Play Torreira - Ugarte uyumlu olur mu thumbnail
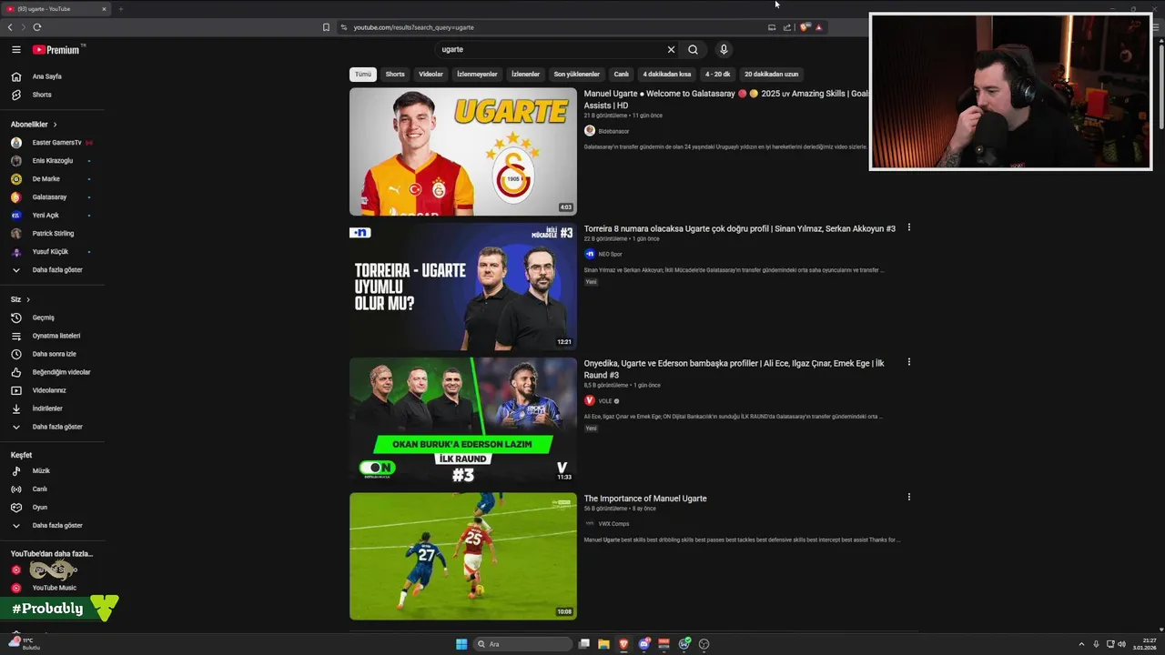 (463, 287)
